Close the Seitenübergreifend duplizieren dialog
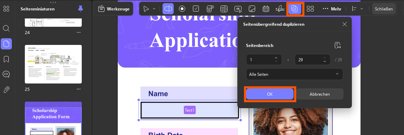Viewport: 404px width, 135px height. [x=345, y=24]
